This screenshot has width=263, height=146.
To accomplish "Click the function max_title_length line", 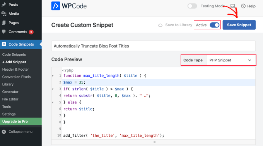I will click(x=105, y=76).
